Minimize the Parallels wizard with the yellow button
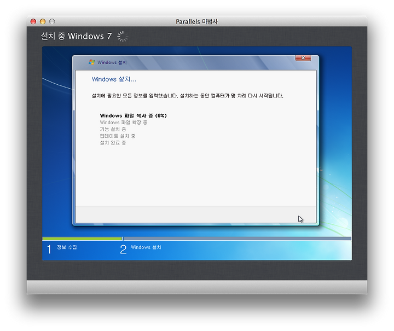Image resolution: width=394 pixels, height=331 pixels. 43,21
